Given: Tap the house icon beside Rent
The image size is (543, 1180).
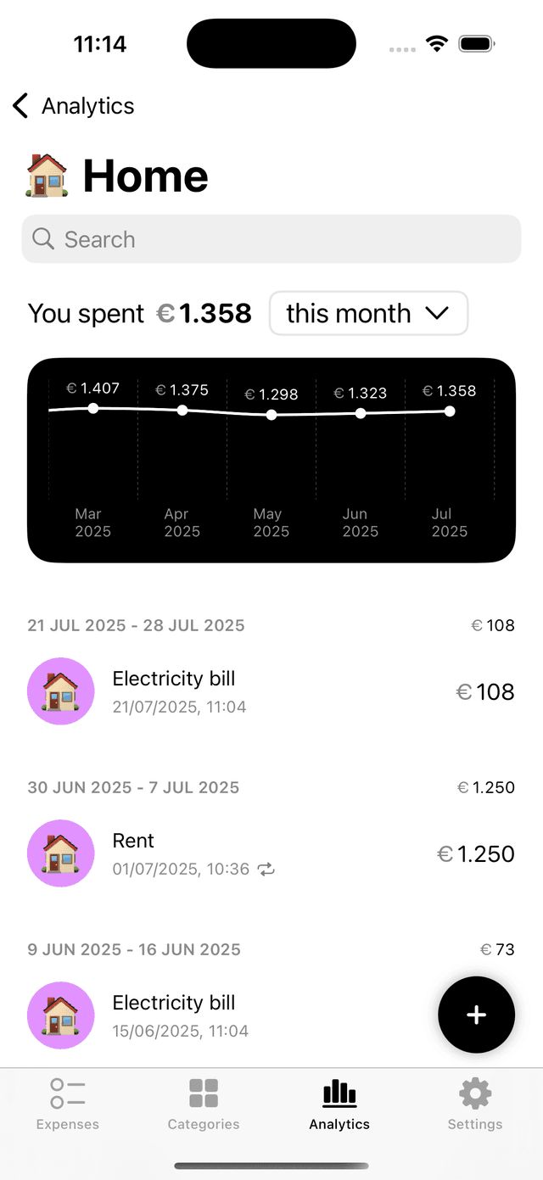Looking at the screenshot, I should [61, 853].
